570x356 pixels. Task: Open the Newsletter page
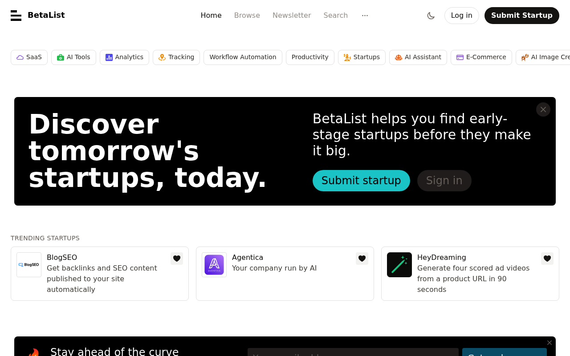[292, 16]
